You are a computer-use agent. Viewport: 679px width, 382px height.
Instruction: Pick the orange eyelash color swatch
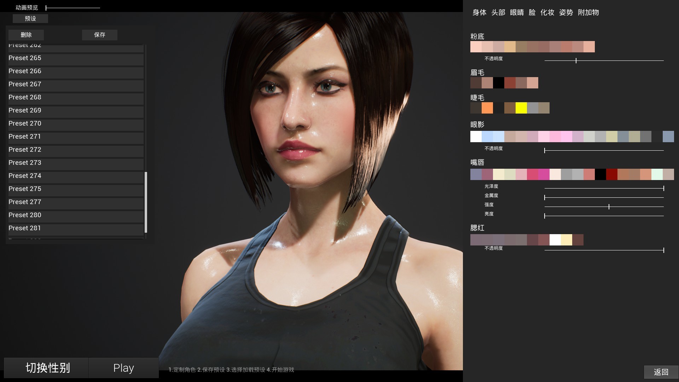tap(487, 108)
